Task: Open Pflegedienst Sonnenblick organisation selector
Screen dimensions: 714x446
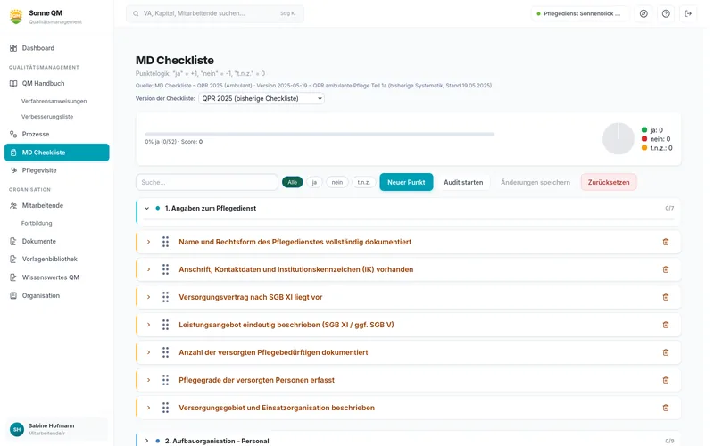Action: coord(579,13)
